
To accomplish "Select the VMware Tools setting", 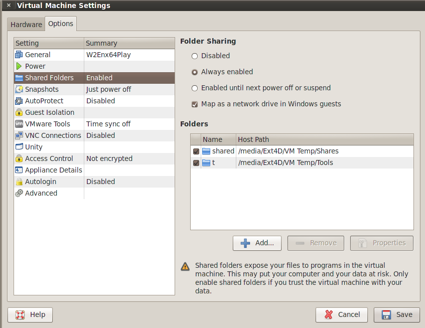I will click(94, 124).
